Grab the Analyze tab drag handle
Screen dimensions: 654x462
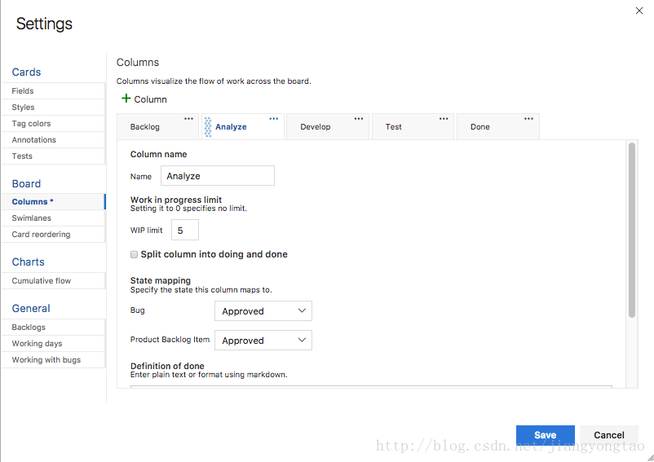pyautogui.click(x=208, y=127)
